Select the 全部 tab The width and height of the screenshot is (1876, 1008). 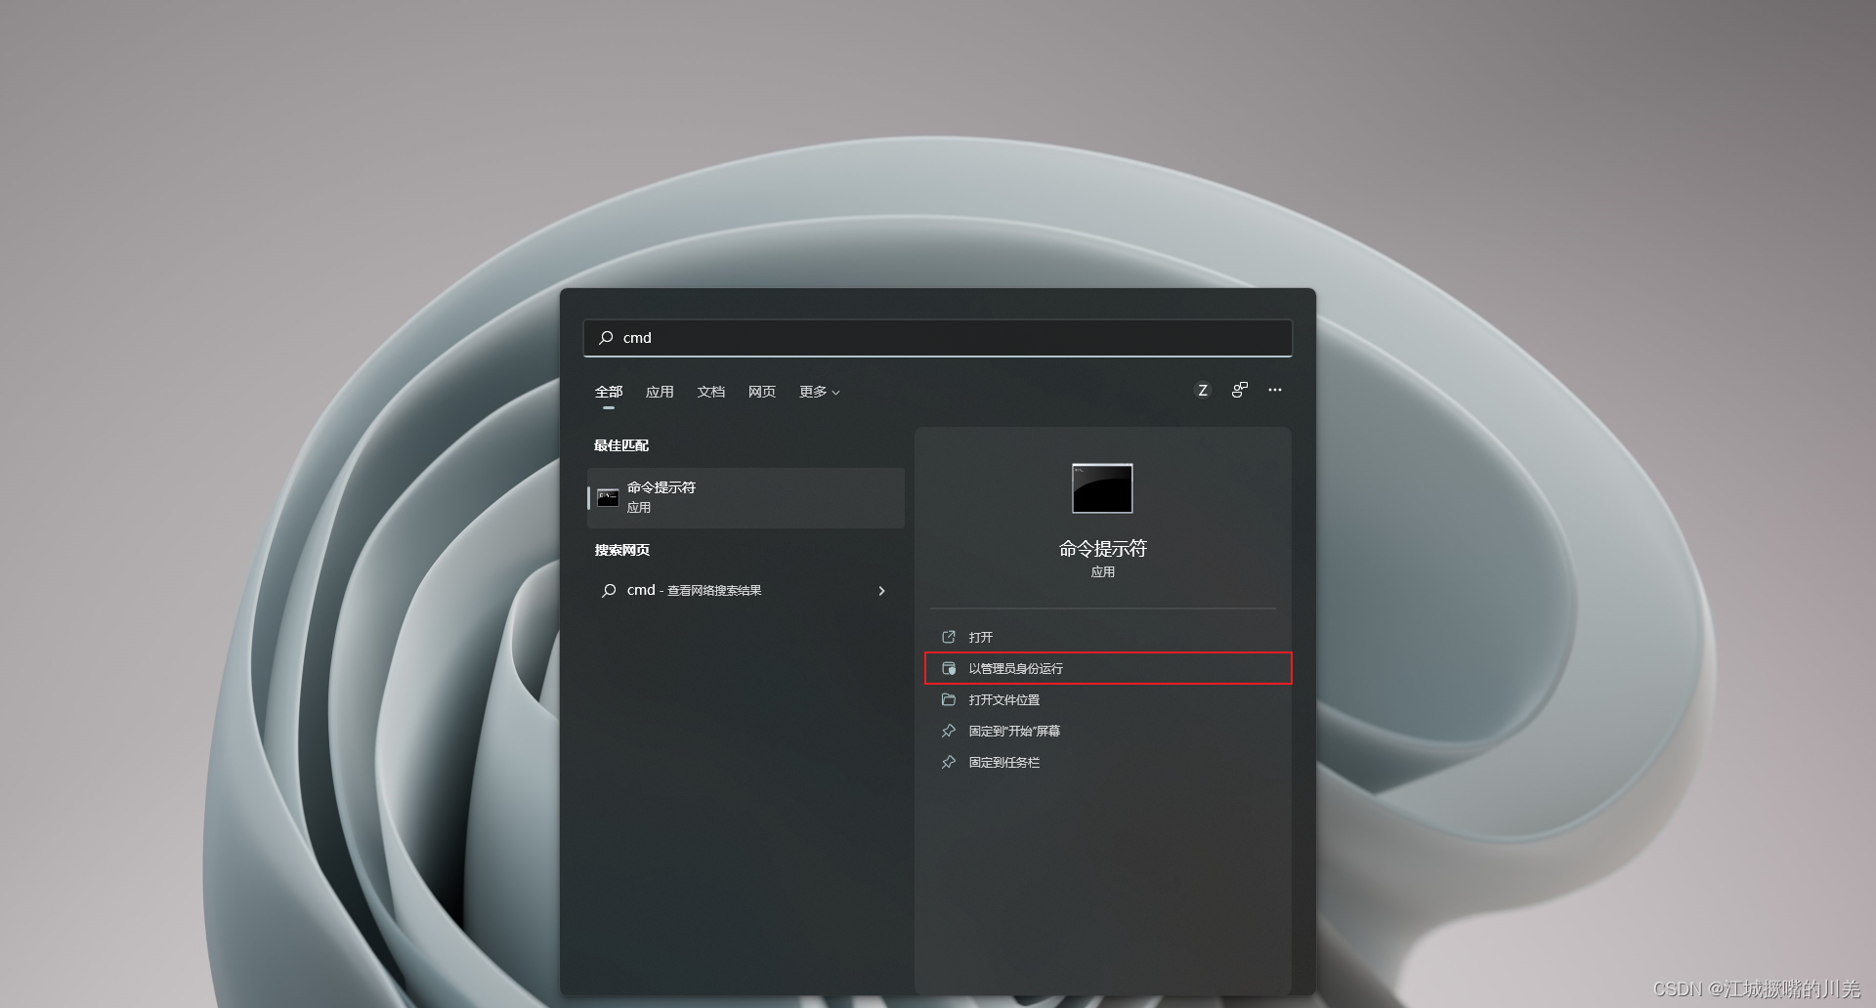point(609,392)
